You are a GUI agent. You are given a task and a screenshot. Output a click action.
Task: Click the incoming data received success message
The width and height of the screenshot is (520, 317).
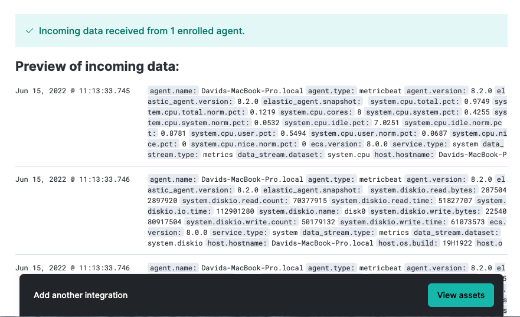tap(142, 31)
